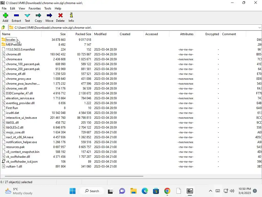Sort files by Size column header

point(54,34)
